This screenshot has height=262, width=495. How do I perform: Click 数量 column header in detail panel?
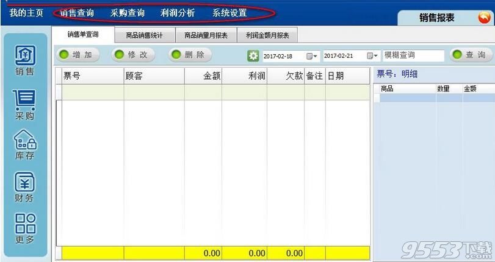[x=449, y=89]
